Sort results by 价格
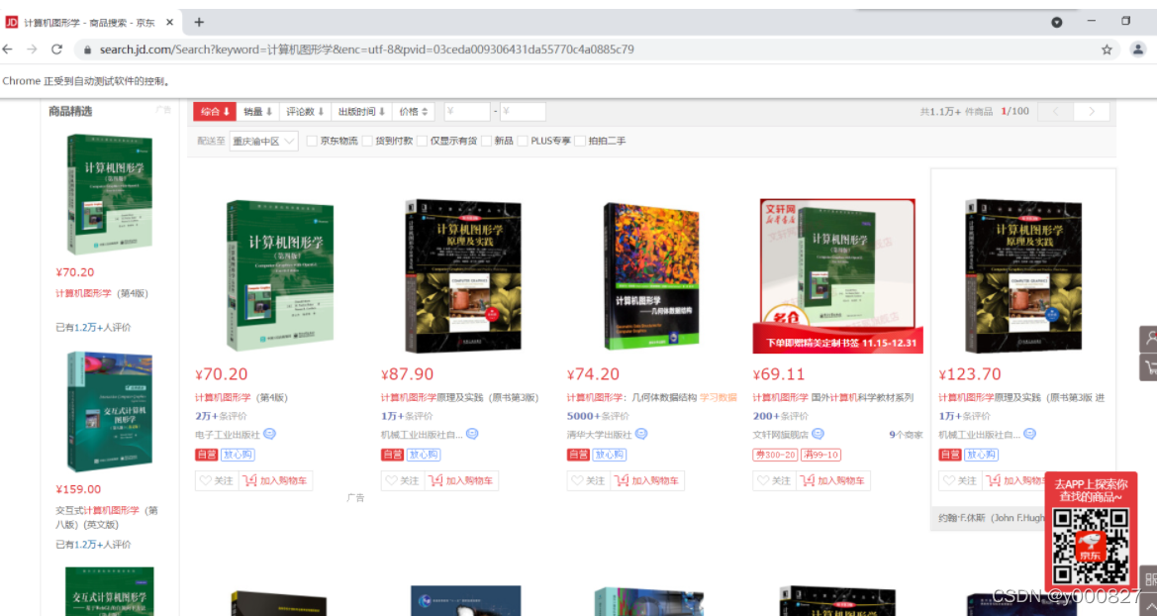 414,112
